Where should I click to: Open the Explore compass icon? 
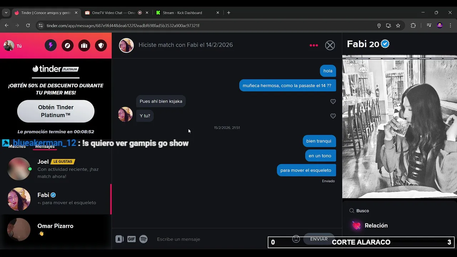coord(67,46)
